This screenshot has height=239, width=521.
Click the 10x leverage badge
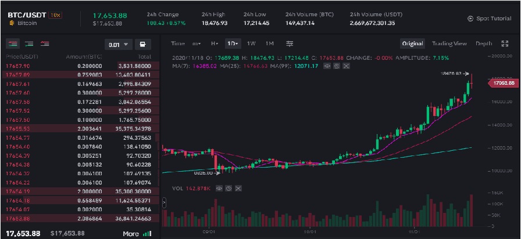tap(55, 15)
